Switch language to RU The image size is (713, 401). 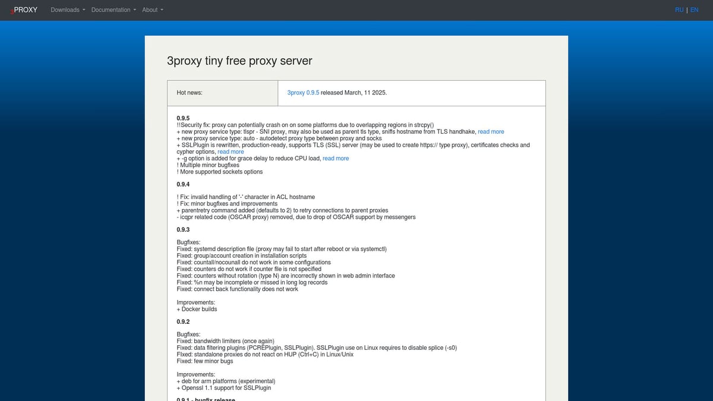click(x=679, y=10)
